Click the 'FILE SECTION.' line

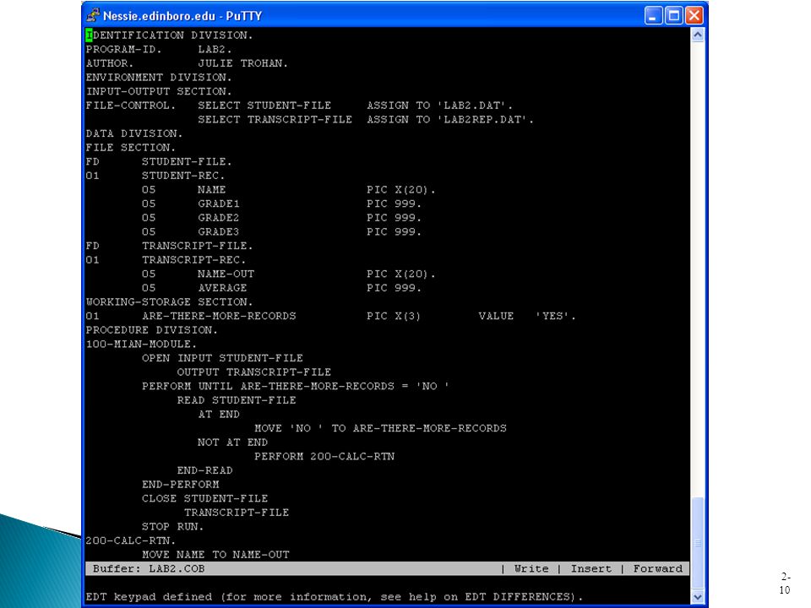(x=130, y=147)
